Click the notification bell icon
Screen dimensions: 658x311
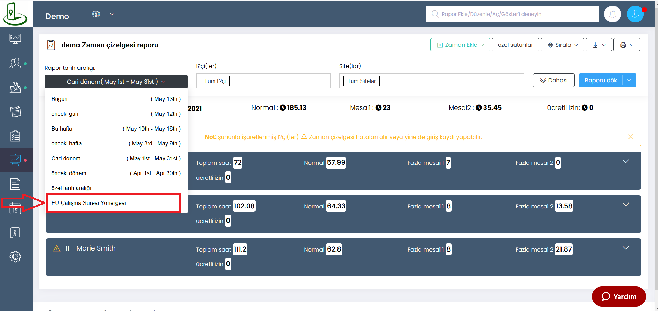point(612,14)
